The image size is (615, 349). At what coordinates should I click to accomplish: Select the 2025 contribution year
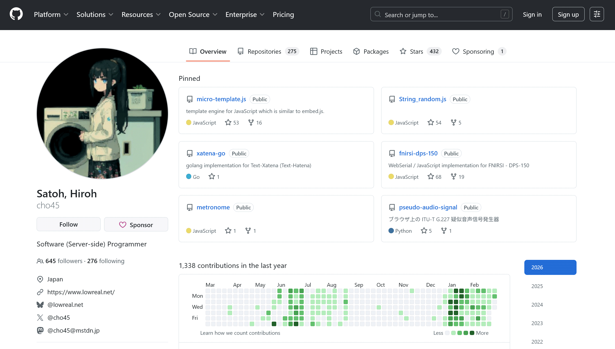coord(537,286)
